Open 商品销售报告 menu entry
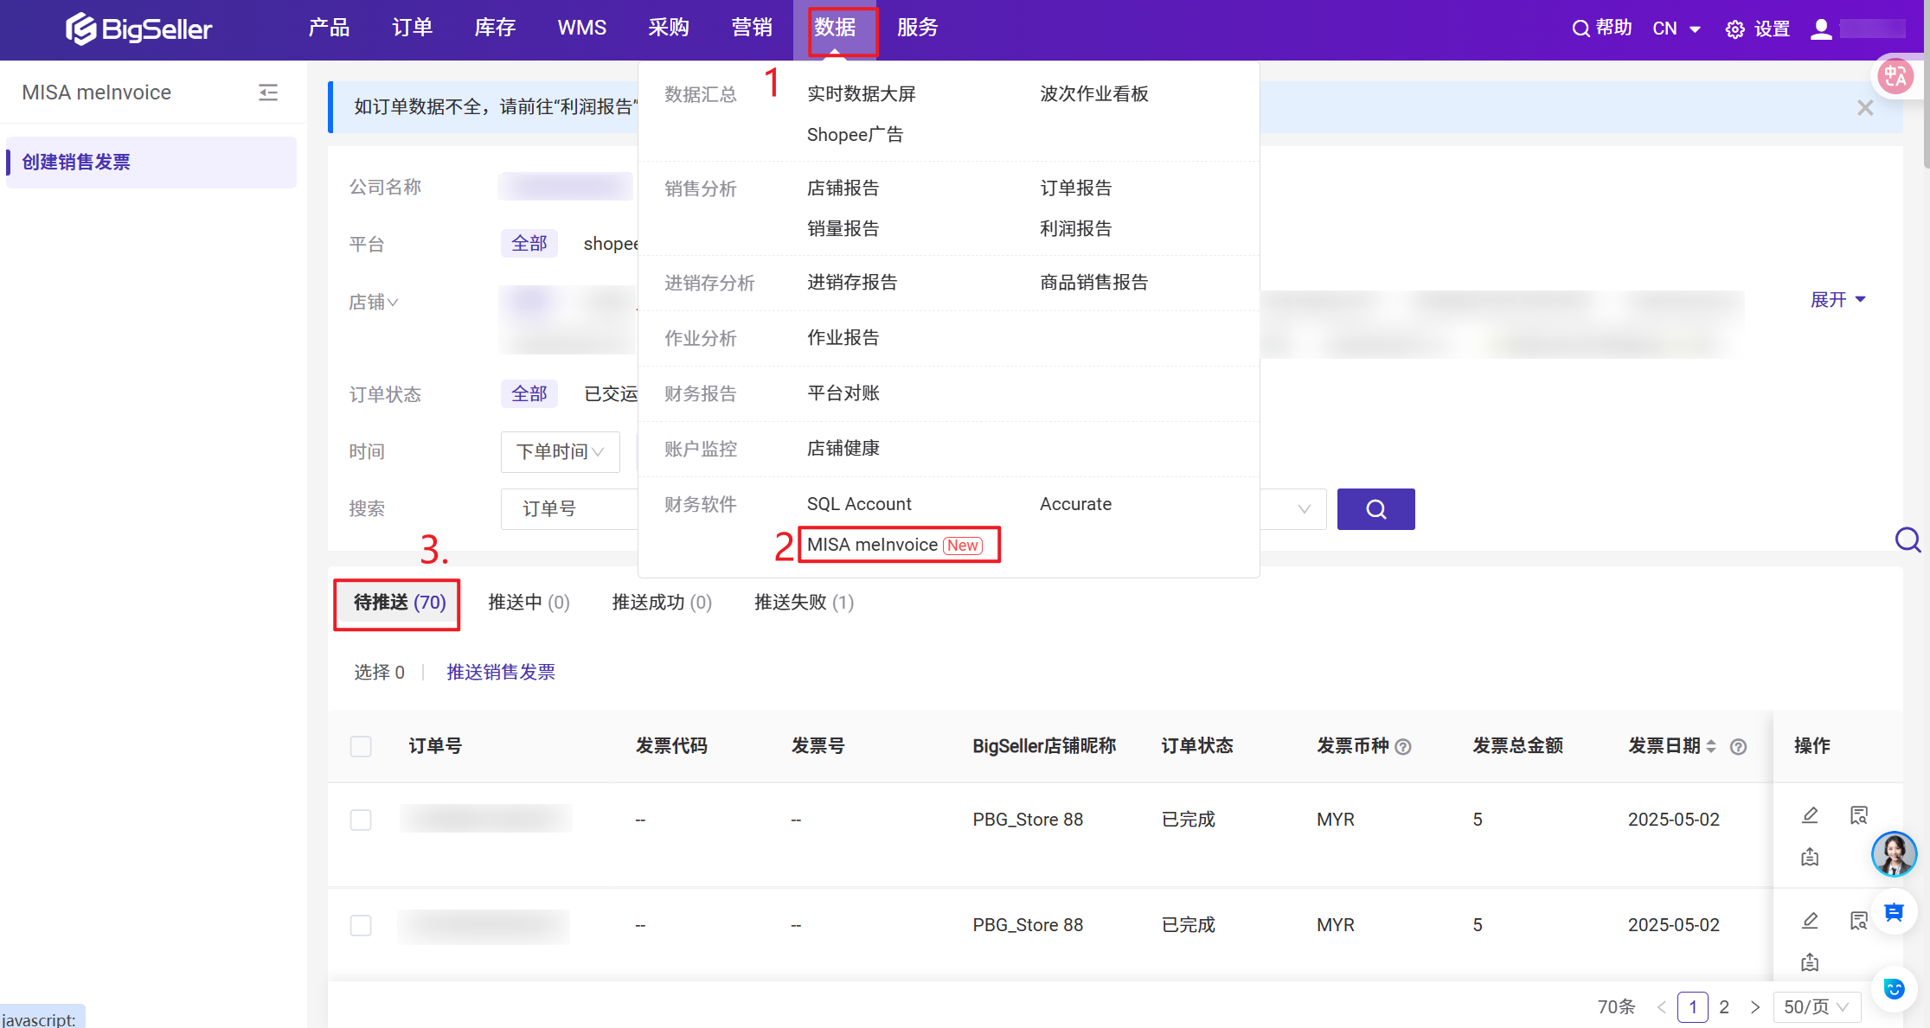Screen dimensions: 1930x1028 [1093, 283]
